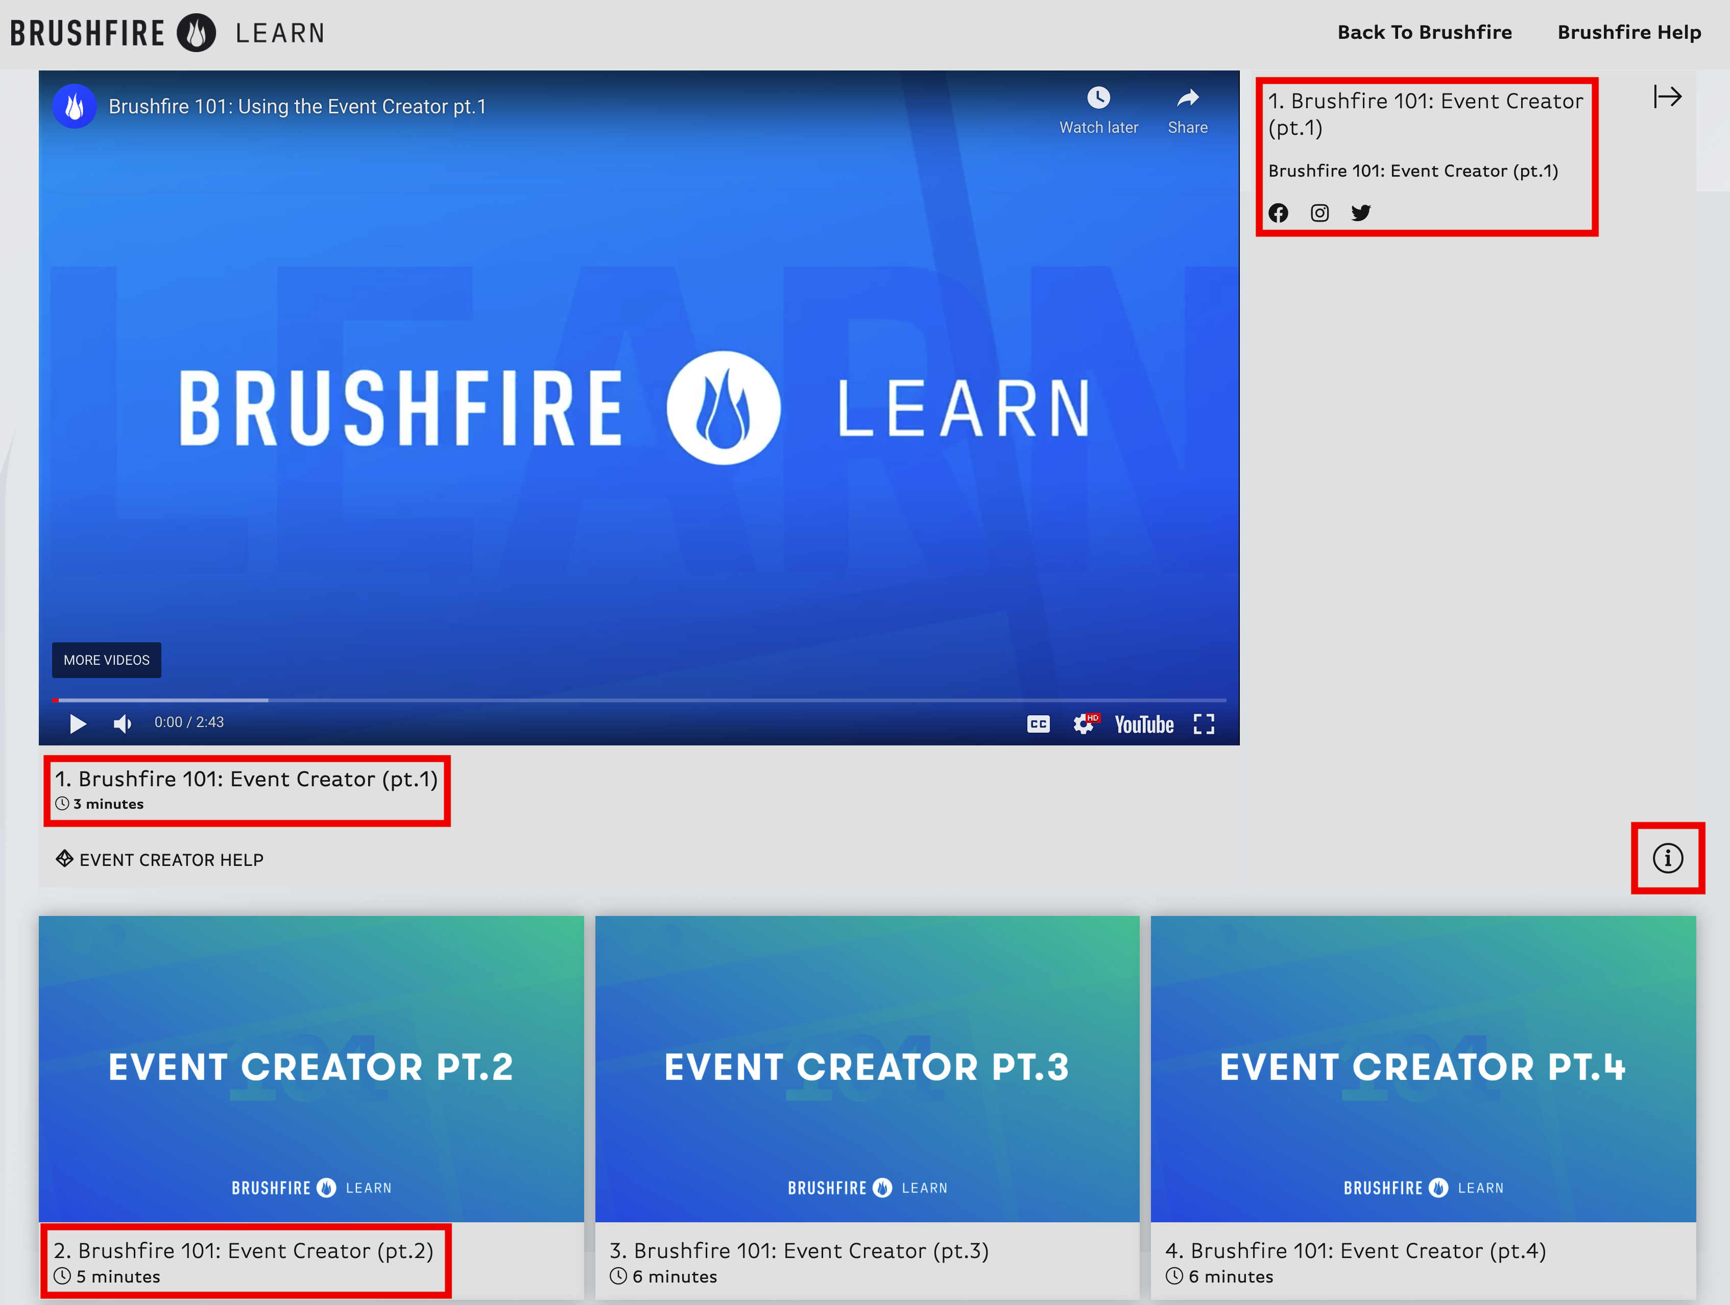Click the '3 minutes' duration under the video

[x=108, y=804]
